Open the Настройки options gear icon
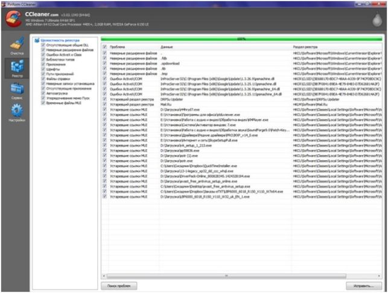This screenshot has height=293, width=388. tap(17, 113)
